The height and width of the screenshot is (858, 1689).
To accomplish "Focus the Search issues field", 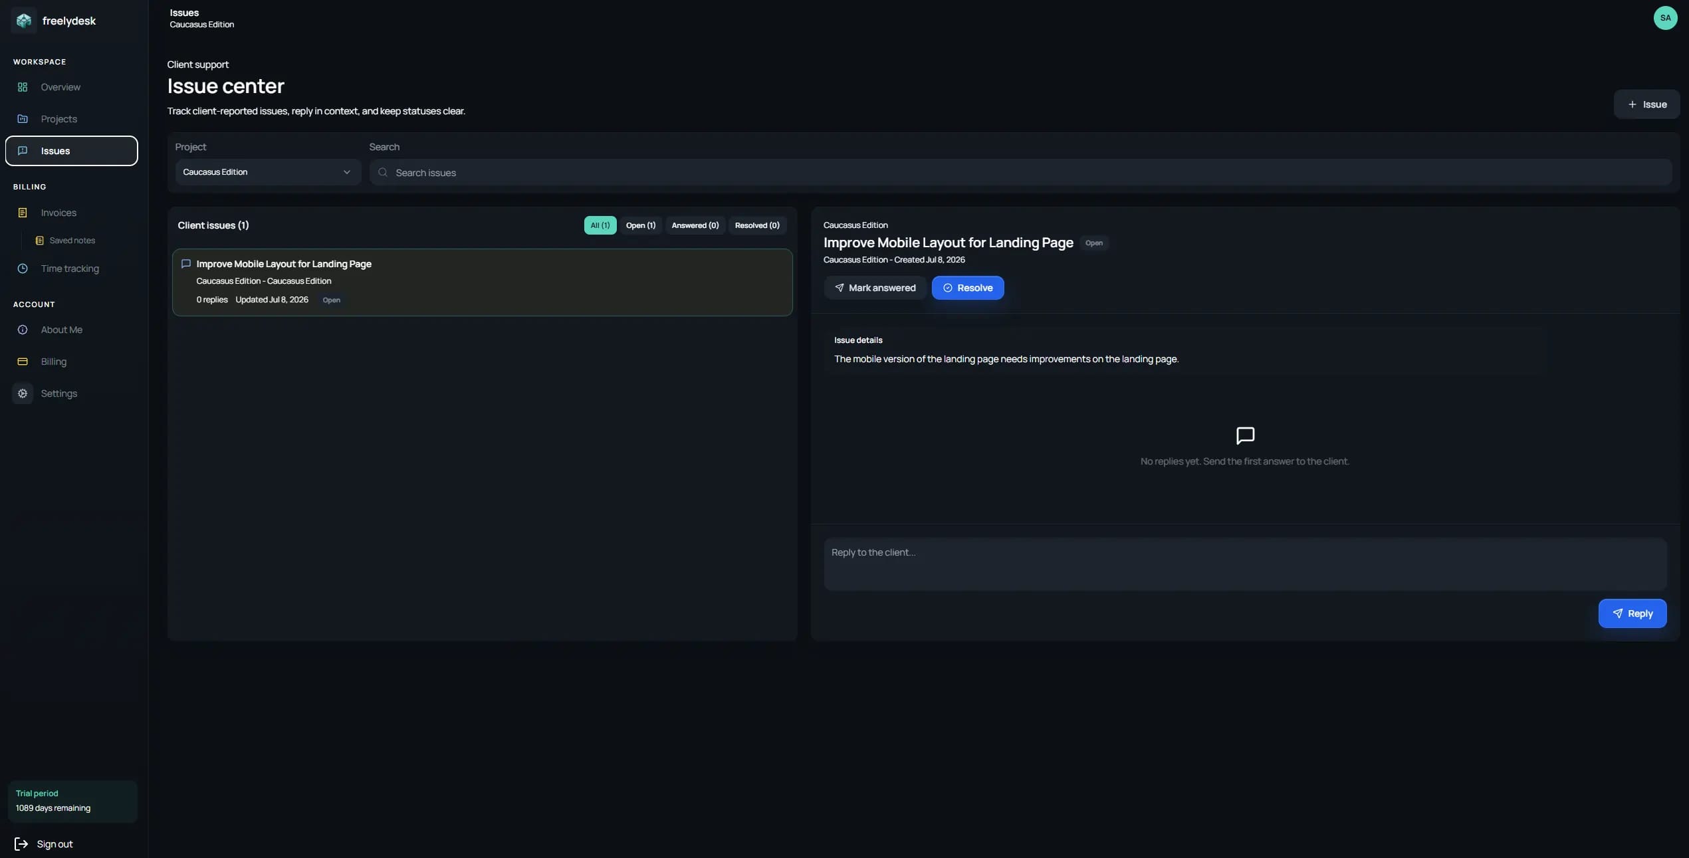I will tap(1020, 172).
